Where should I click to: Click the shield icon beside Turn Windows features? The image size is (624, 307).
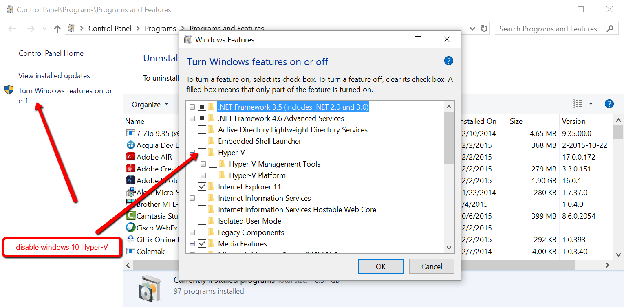click(9, 90)
